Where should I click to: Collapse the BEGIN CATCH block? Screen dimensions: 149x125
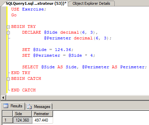click(8, 79)
